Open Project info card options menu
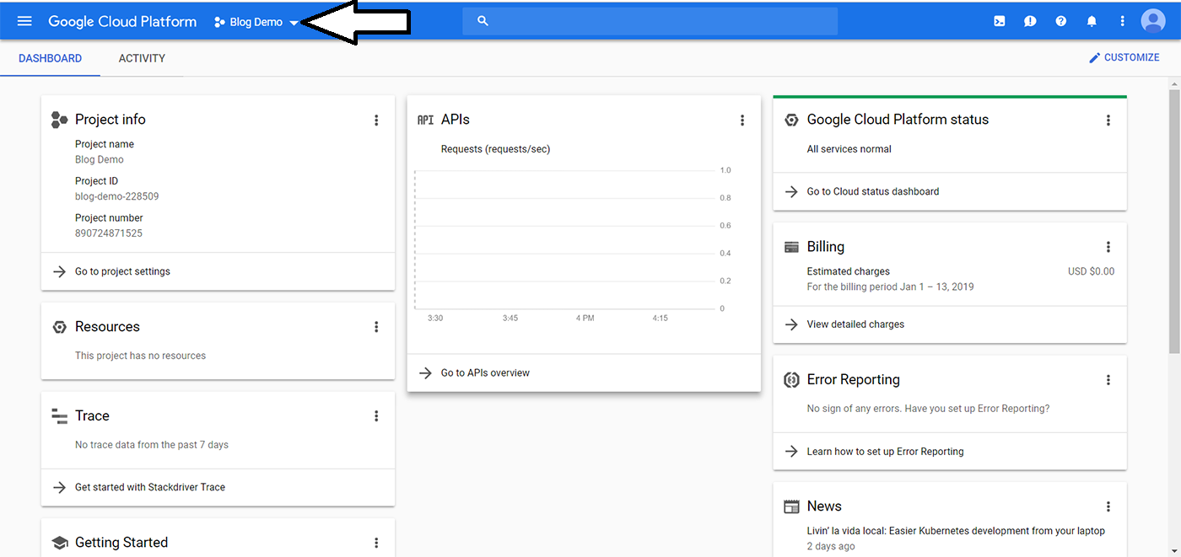Viewport: 1181px width, 557px height. coord(376,121)
